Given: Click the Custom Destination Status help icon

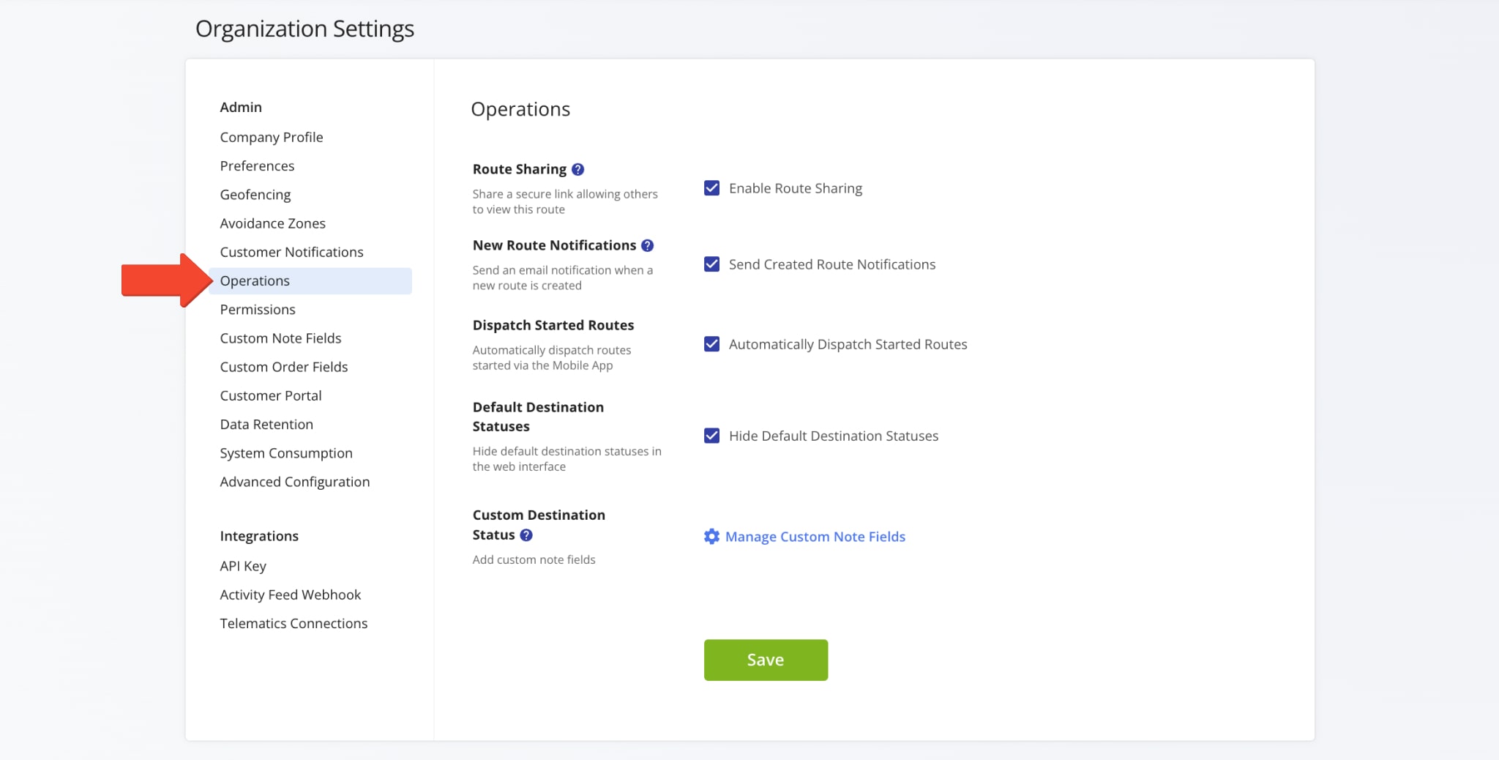Looking at the screenshot, I should 526,535.
